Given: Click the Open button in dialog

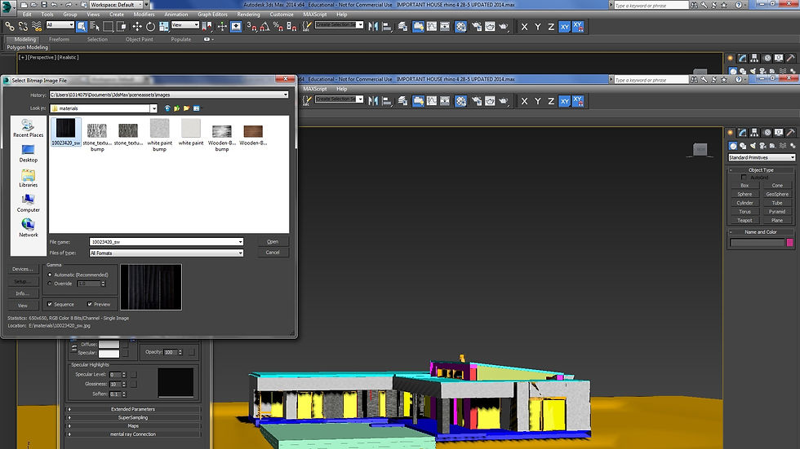Looking at the screenshot, I should pos(273,241).
